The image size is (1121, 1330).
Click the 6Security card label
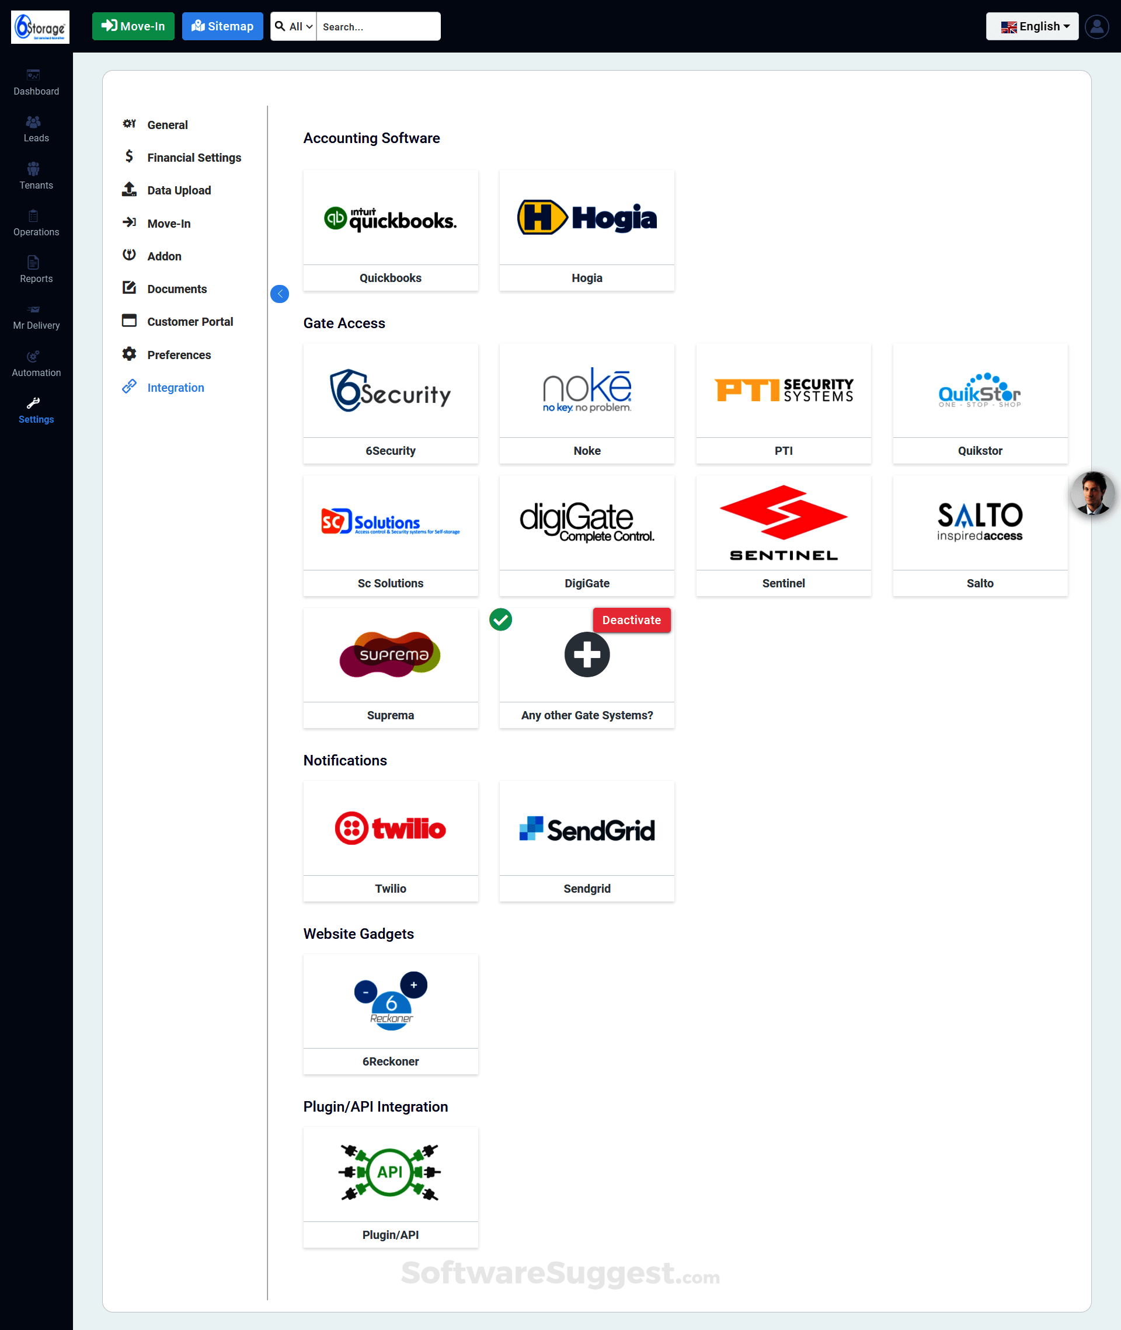tap(390, 451)
